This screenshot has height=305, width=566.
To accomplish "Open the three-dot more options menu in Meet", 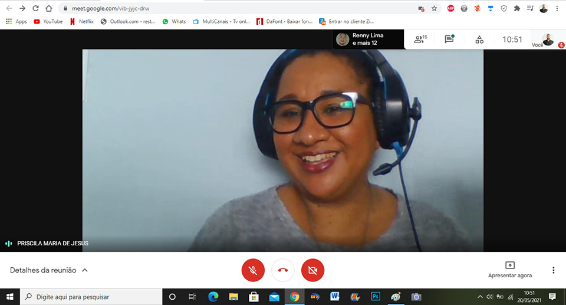I will point(553,270).
